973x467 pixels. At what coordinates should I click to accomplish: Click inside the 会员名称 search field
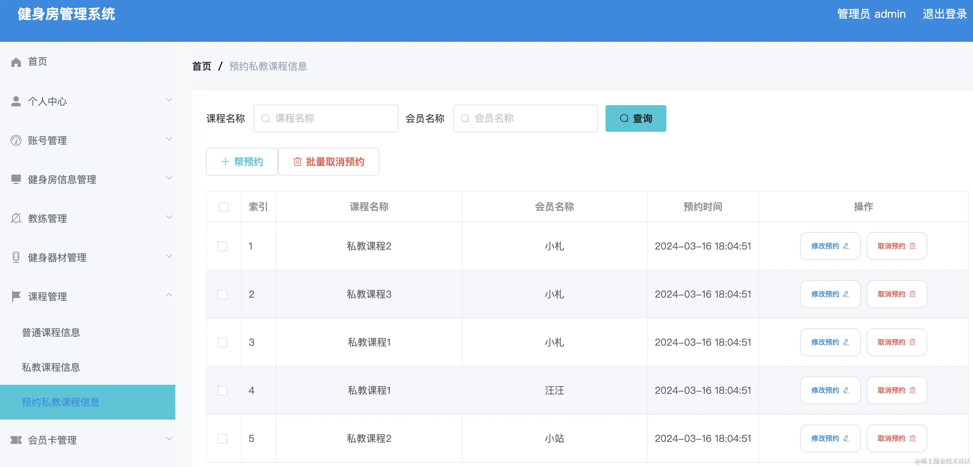tap(525, 118)
